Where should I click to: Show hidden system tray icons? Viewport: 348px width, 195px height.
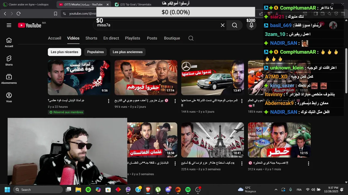coord(276,190)
